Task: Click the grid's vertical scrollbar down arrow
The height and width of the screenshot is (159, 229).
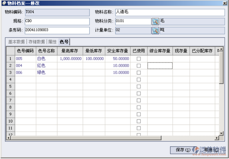Action: (x=221, y=133)
